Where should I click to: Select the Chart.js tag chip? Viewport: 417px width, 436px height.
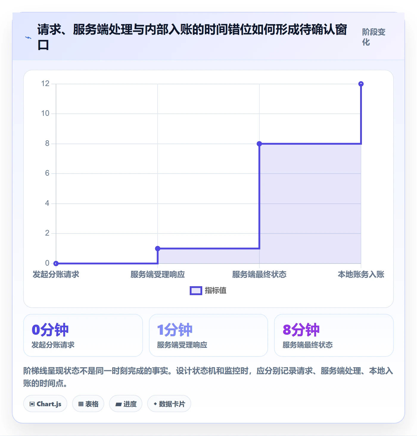click(x=45, y=404)
